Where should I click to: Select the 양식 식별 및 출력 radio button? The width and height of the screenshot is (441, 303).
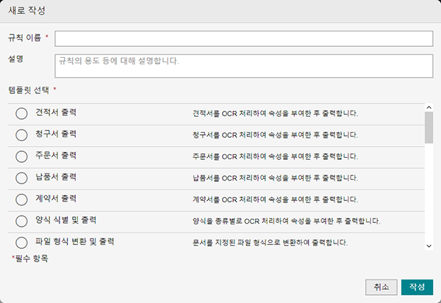(21, 221)
